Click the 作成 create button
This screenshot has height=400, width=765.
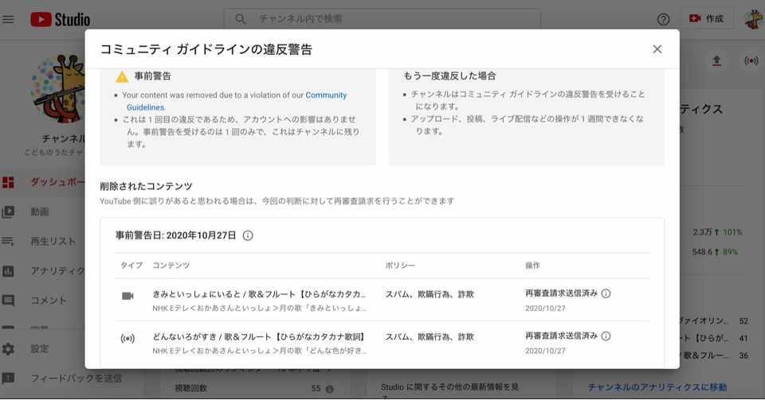click(706, 18)
